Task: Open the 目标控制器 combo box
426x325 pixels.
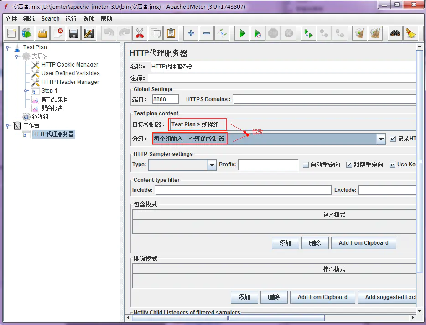Action: [x=292, y=124]
